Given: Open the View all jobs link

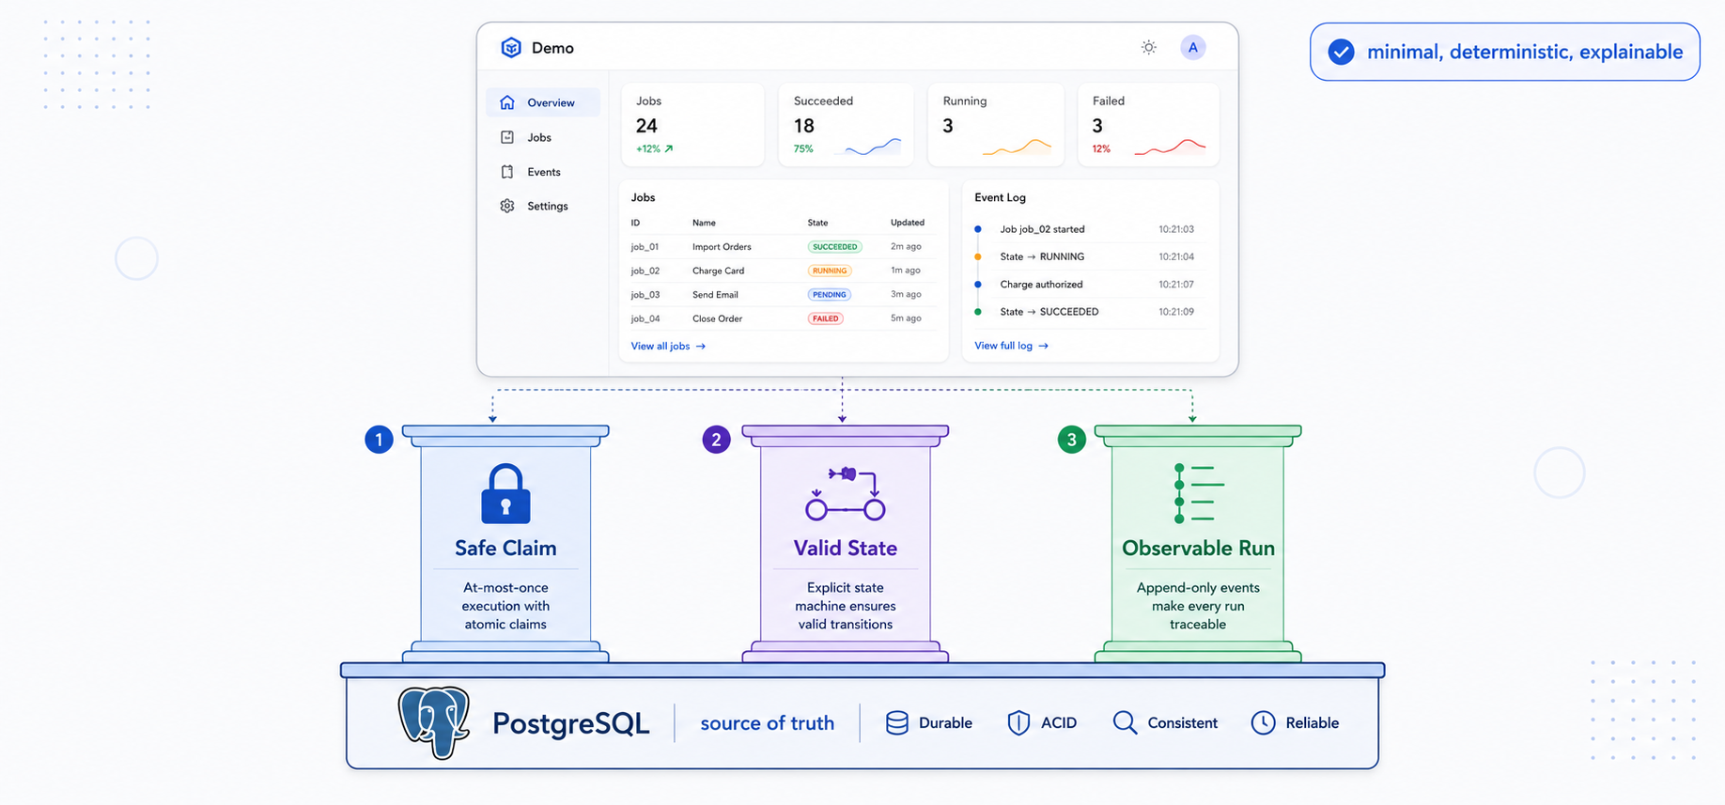Looking at the screenshot, I should (668, 346).
